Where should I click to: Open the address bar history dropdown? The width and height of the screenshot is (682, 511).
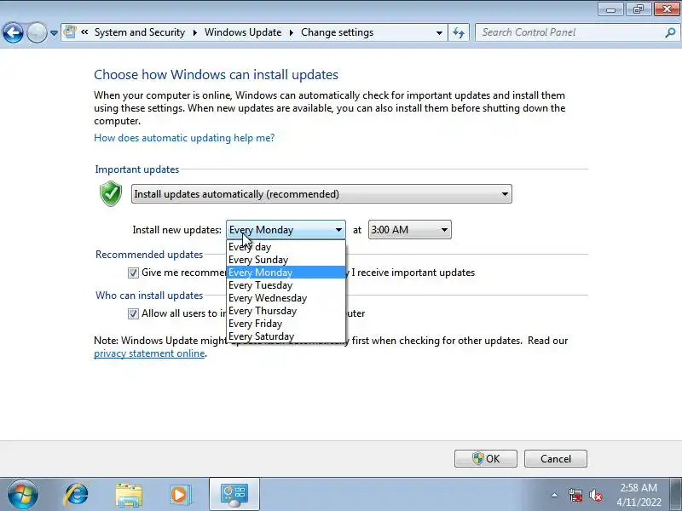point(439,32)
